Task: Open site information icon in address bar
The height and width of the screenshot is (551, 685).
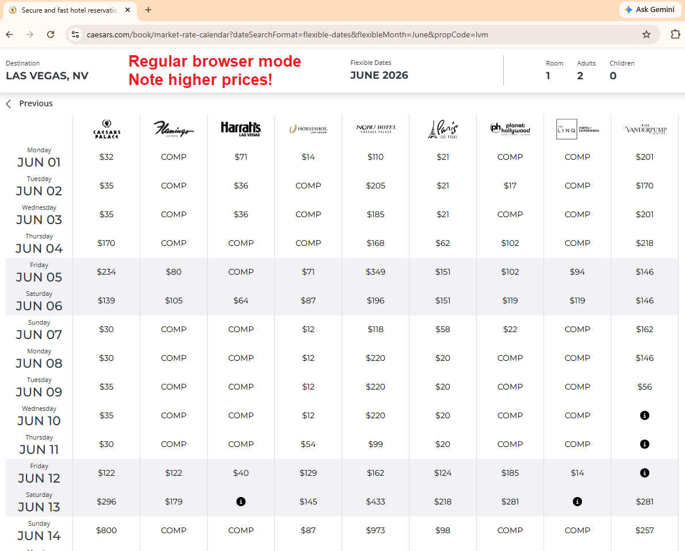Action: (x=75, y=34)
